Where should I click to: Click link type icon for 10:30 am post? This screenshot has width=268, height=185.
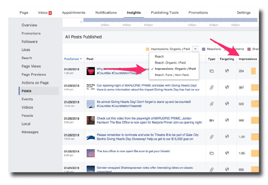(x=212, y=104)
